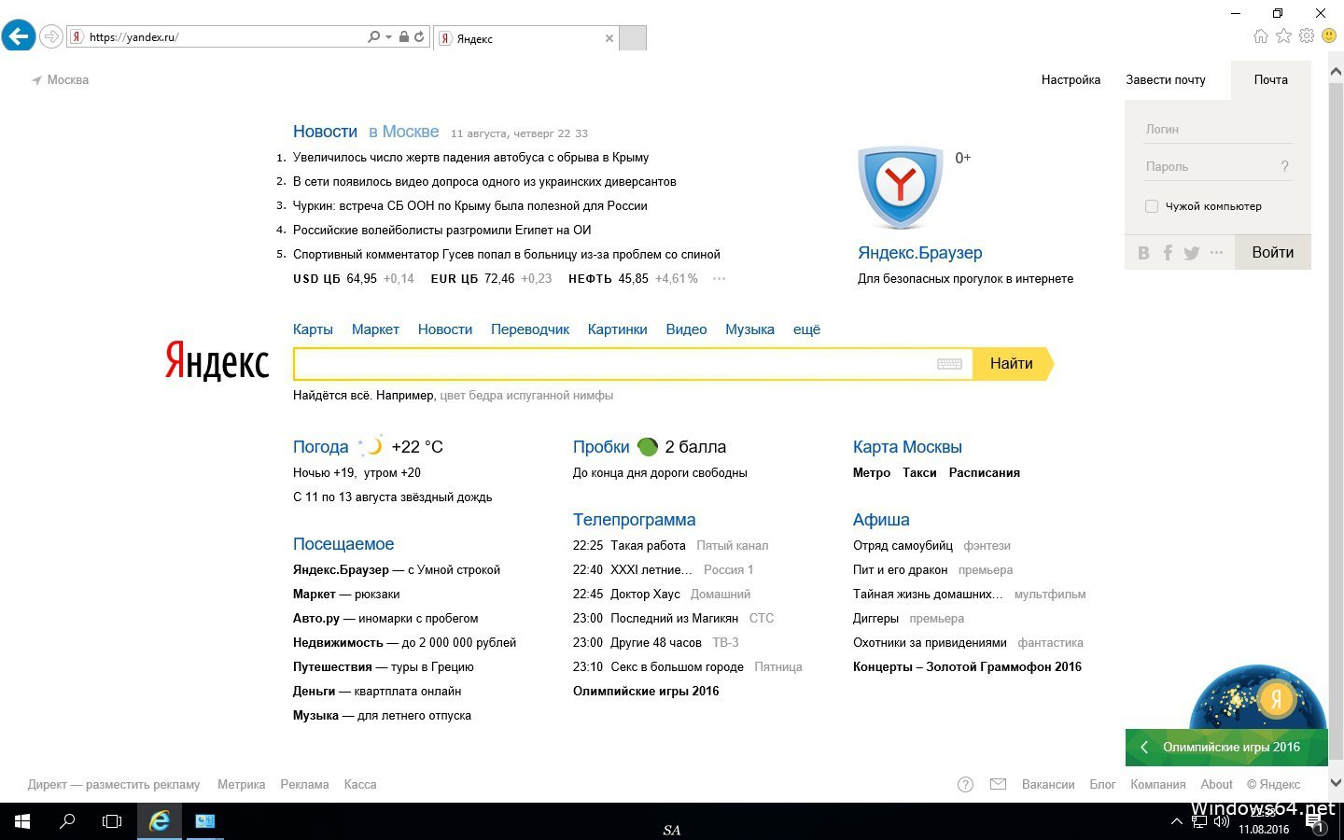Open the Афиша heading link
The image size is (1344, 840).
tap(881, 520)
